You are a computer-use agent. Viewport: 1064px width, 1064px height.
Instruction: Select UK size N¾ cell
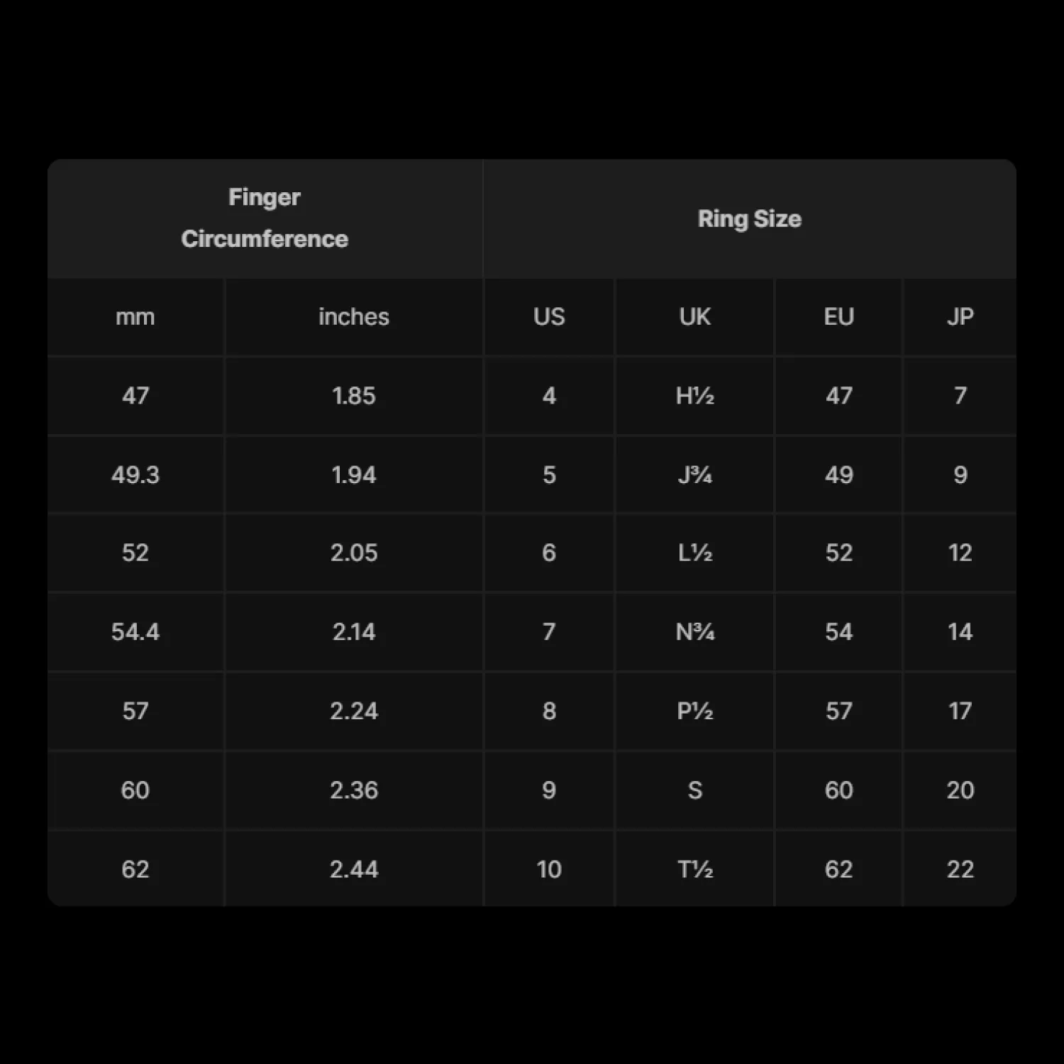[x=694, y=631]
